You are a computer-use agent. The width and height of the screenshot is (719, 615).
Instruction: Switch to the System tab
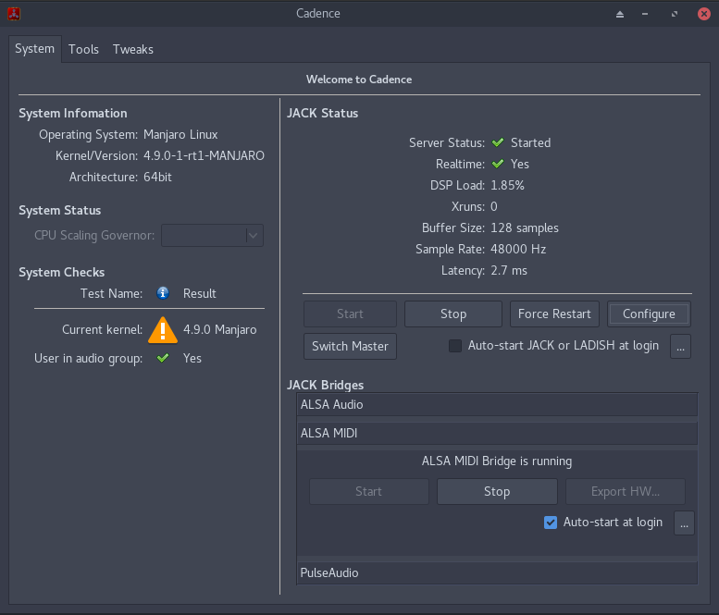pyautogui.click(x=35, y=49)
